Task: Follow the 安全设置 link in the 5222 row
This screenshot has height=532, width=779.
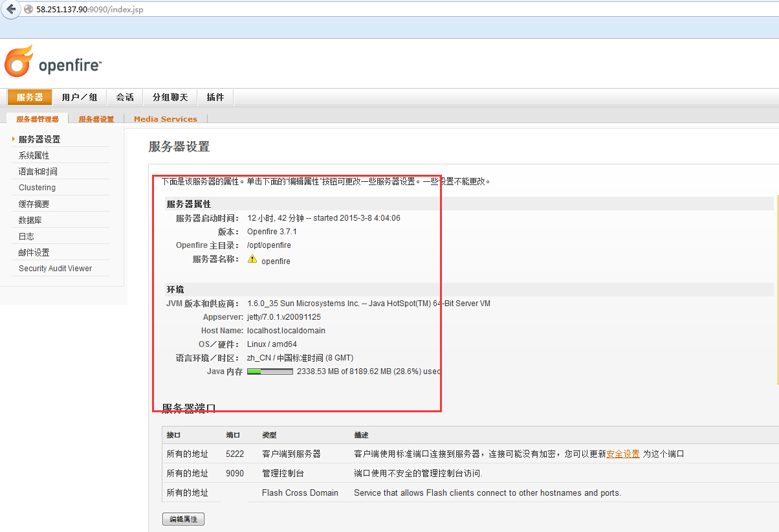Action: [622, 454]
